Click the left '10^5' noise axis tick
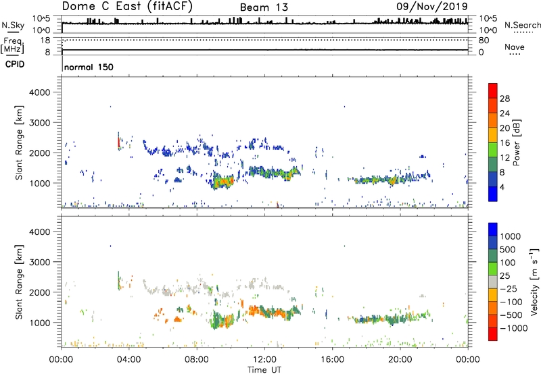541x374 pixels. click(42, 19)
